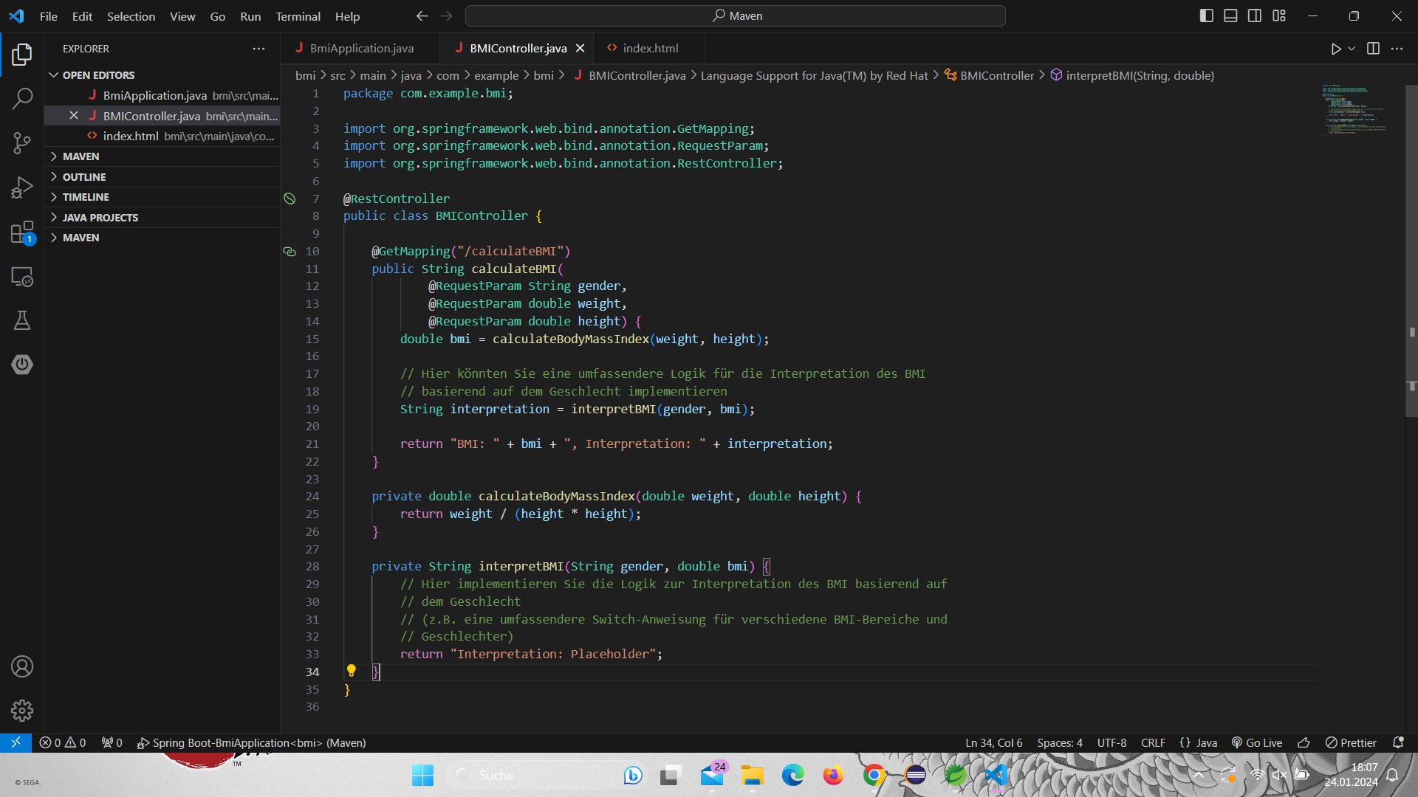Open the Testing beaker view
This screenshot has height=797, width=1418.
pos(22,320)
